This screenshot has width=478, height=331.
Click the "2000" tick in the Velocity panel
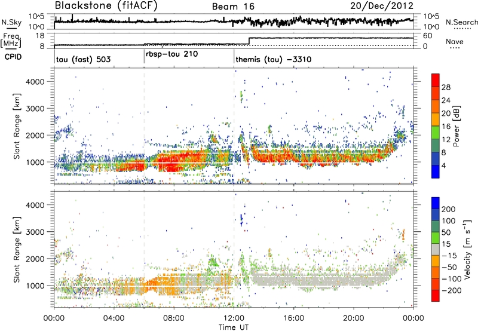click(35, 259)
